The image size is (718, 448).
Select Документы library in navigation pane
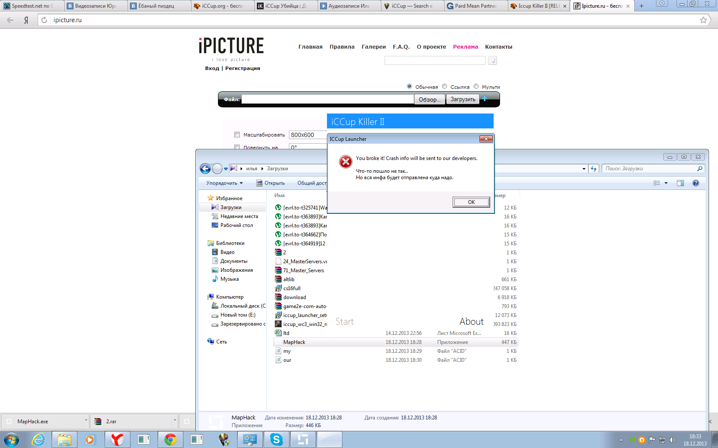coord(234,261)
